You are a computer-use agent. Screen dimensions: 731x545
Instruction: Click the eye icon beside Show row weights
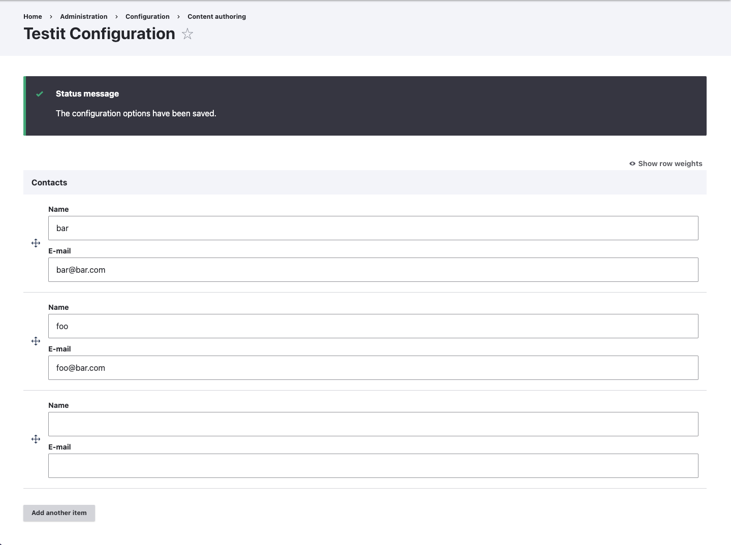632,164
